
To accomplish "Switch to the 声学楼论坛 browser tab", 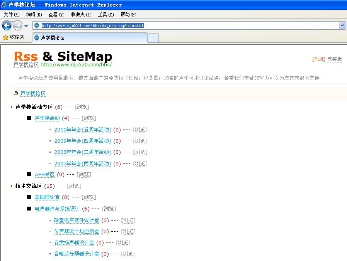I will coord(89,38).
